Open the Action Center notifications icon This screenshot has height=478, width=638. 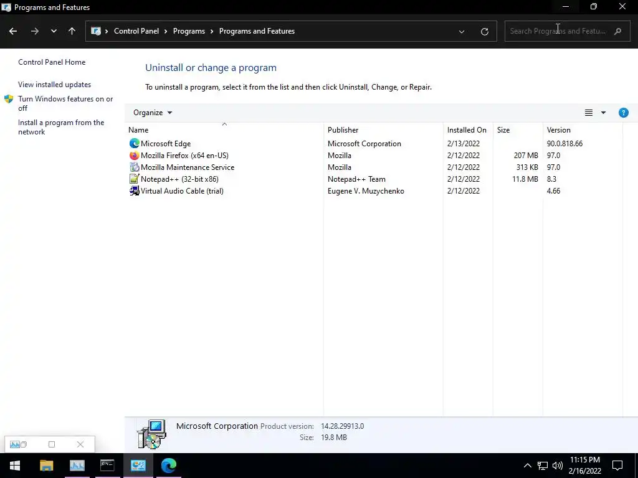click(x=617, y=466)
